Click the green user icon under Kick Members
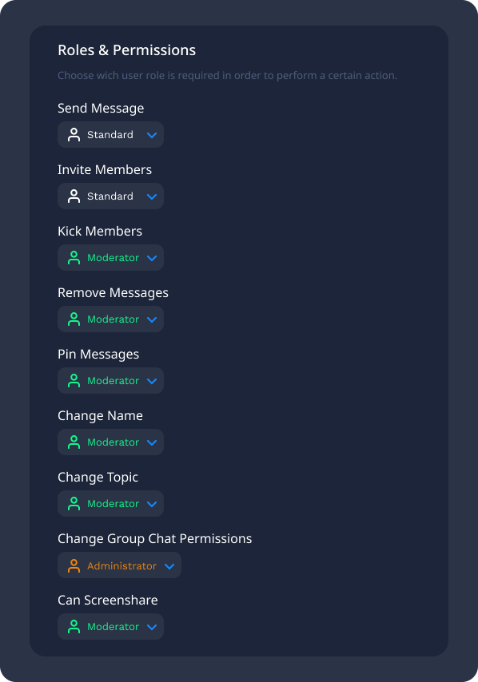This screenshot has height=682, width=478. tap(74, 257)
